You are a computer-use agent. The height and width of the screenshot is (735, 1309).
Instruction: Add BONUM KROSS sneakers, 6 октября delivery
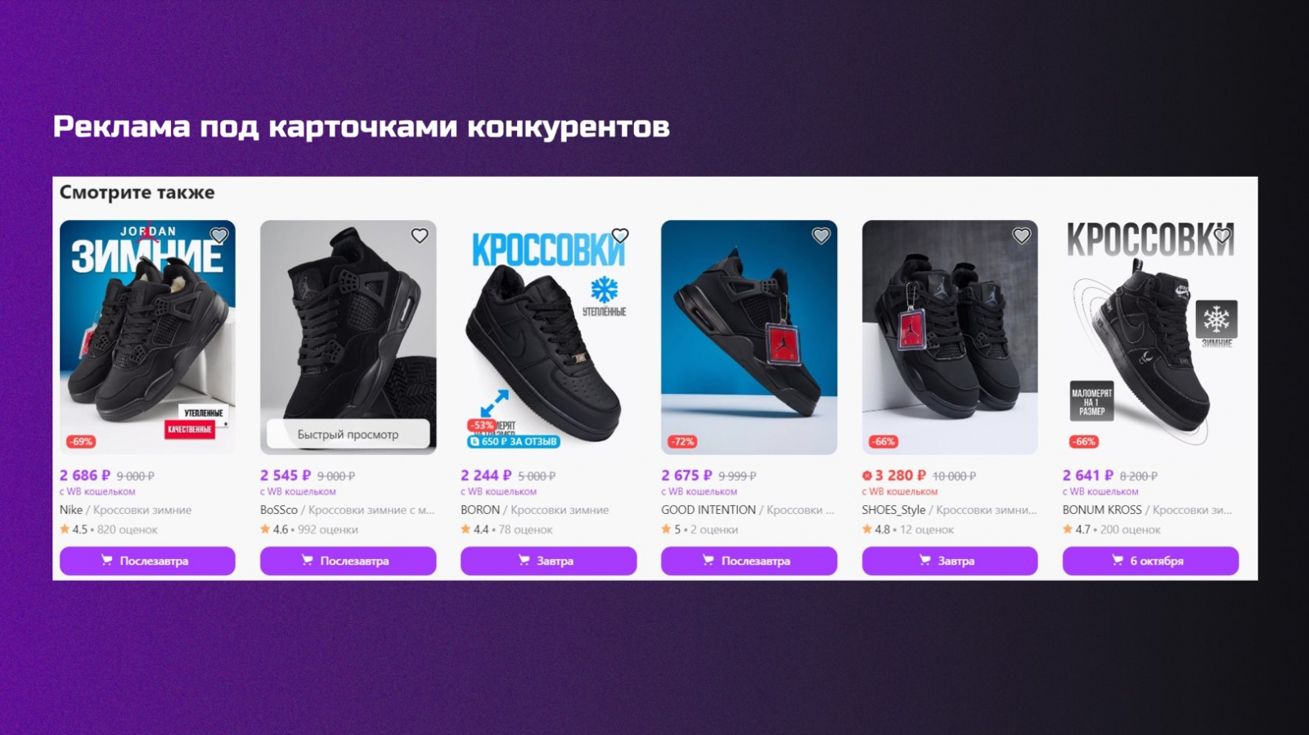click(x=1150, y=561)
